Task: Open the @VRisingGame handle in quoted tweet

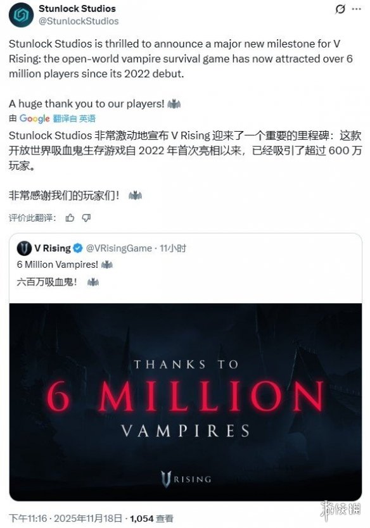Action: [119, 248]
